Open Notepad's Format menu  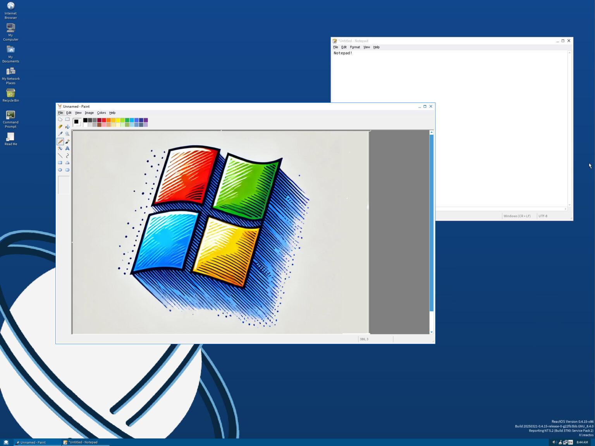pyautogui.click(x=355, y=47)
